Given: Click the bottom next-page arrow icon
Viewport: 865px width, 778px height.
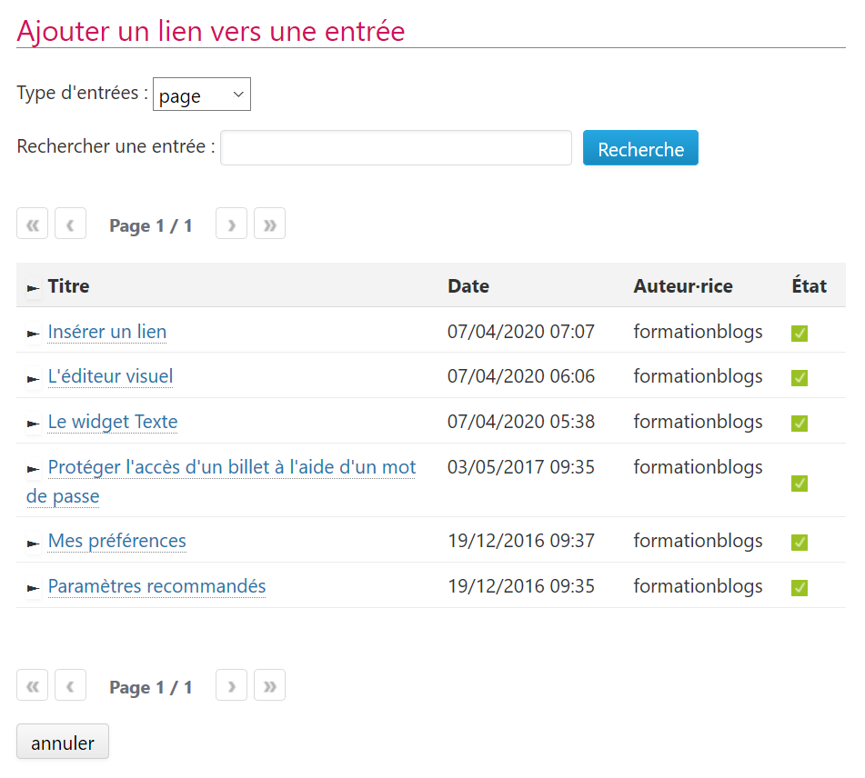Looking at the screenshot, I should pyautogui.click(x=231, y=686).
